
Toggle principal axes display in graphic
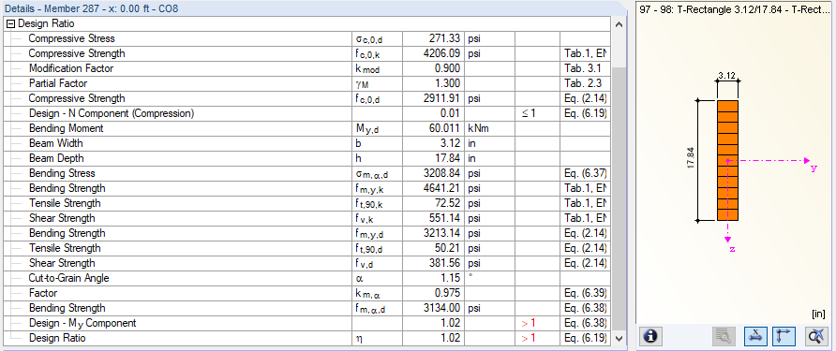click(784, 337)
